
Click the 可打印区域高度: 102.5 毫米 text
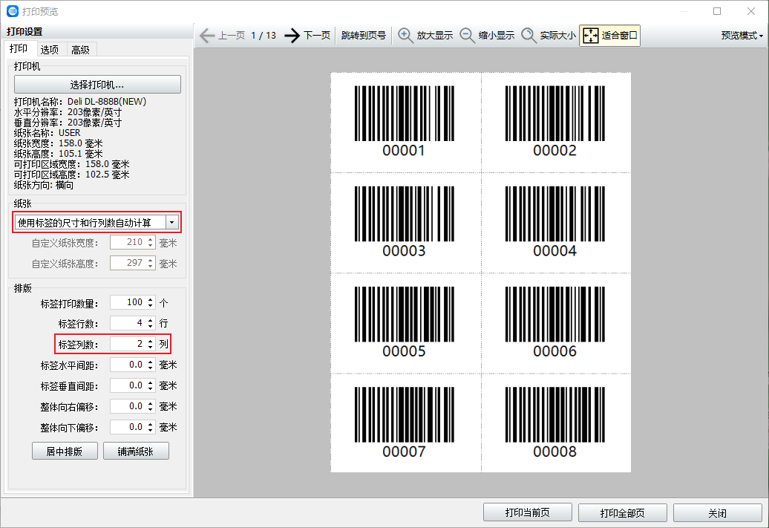pos(71,175)
